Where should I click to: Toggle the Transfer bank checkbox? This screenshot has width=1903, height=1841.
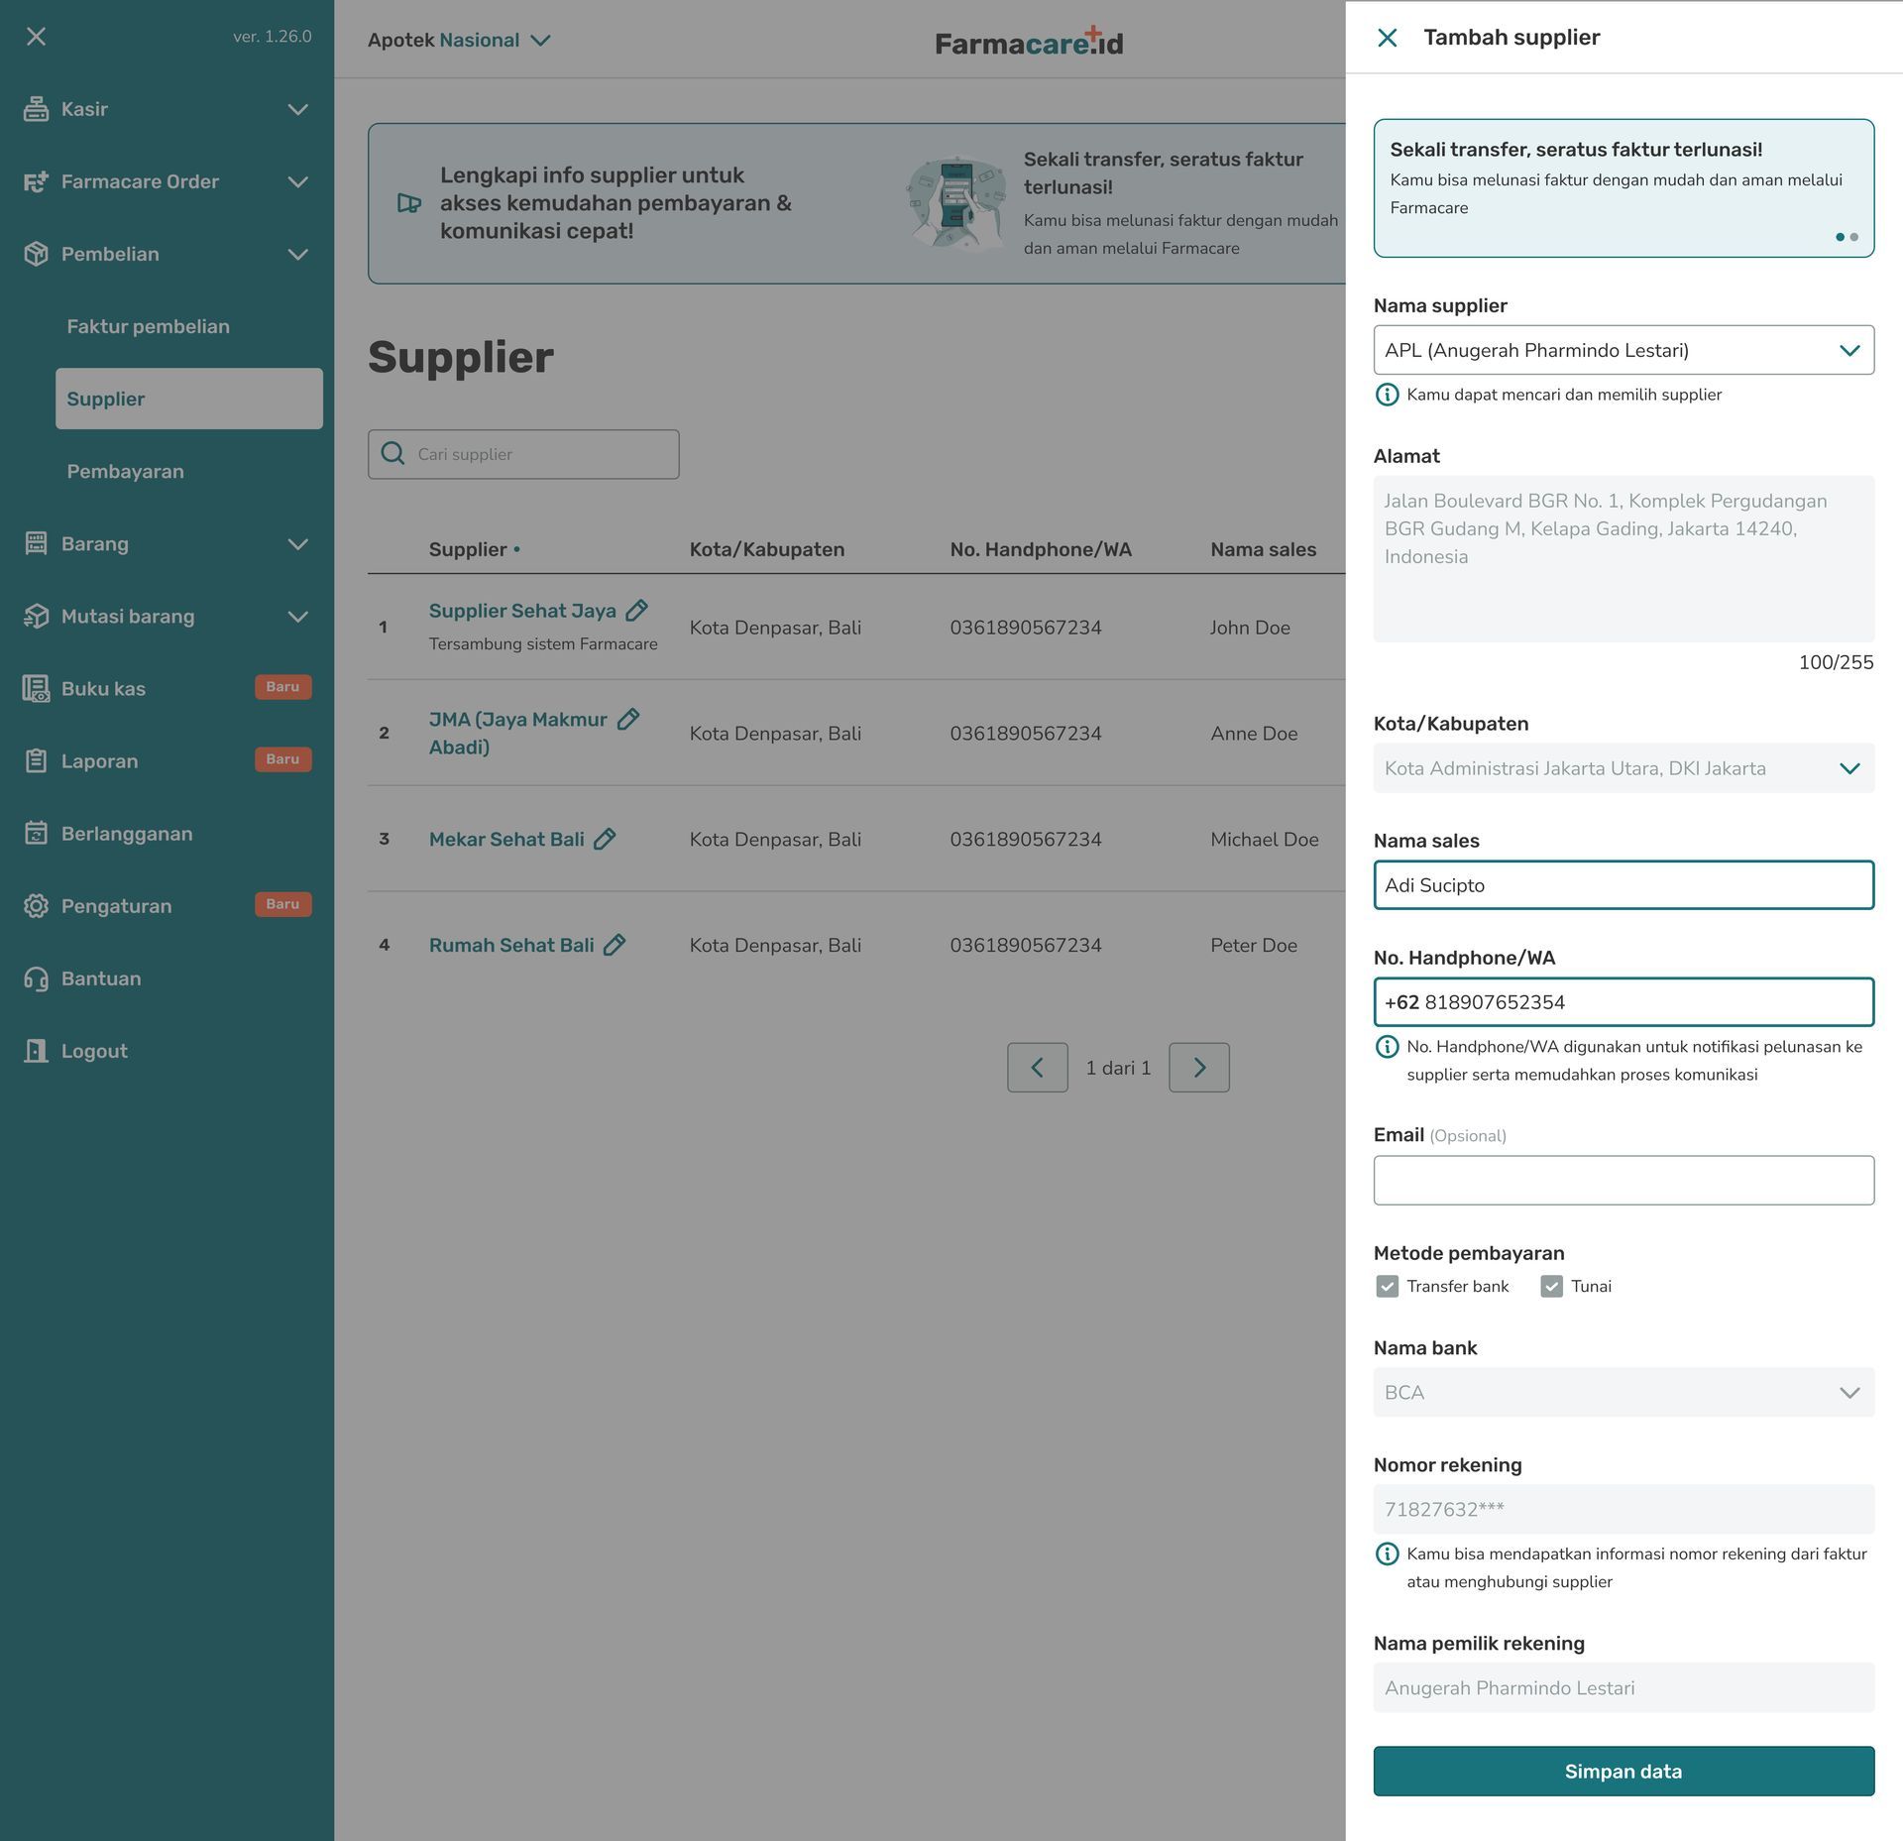click(1387, 1286)
